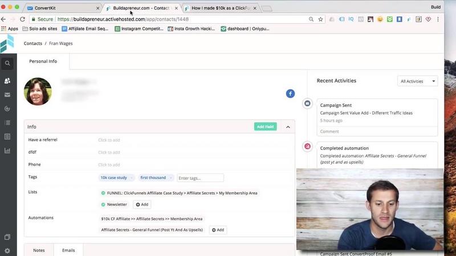Open Reports bar chart icon in sidebar
Screen dimensions: 456x256
click(7, 150)
